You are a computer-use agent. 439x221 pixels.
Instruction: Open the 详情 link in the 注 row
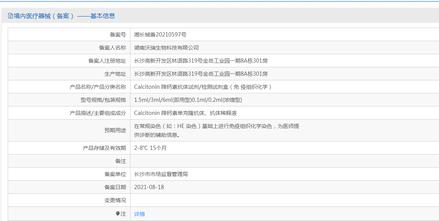[x=139, y=214]
